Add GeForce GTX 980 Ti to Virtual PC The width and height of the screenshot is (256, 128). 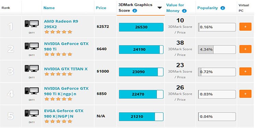pos(245,49)
